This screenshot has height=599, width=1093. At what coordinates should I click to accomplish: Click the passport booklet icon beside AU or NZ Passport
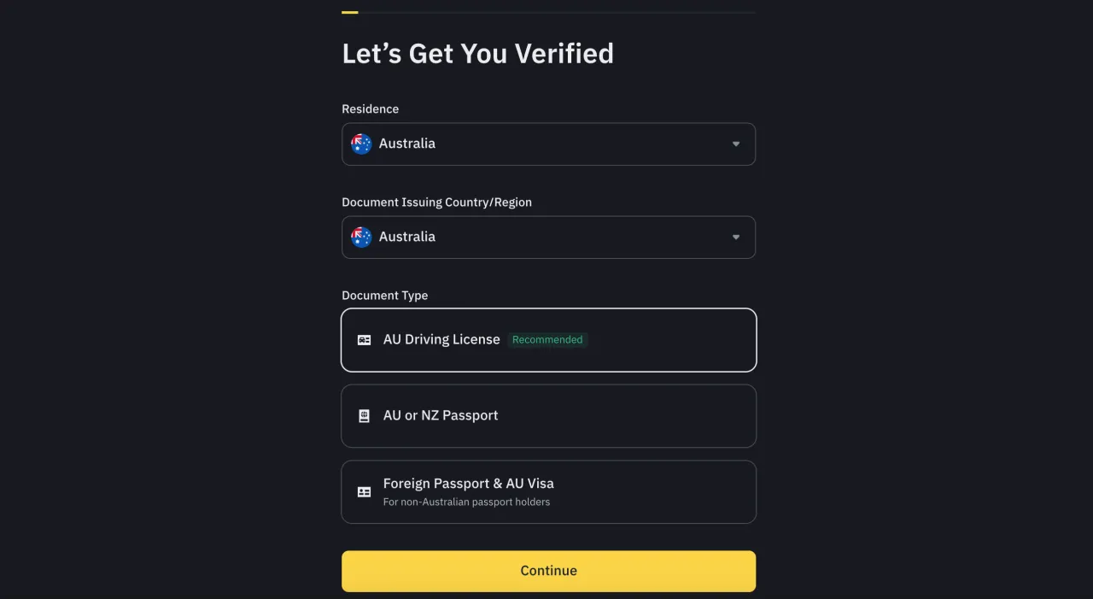coord(364,416)
